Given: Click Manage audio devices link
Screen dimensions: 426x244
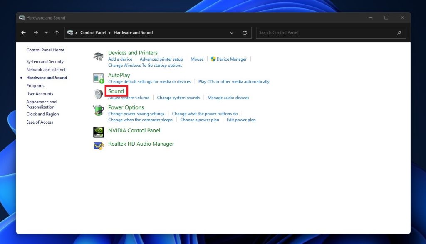Looking at the screenshot, I should point(228,98).
